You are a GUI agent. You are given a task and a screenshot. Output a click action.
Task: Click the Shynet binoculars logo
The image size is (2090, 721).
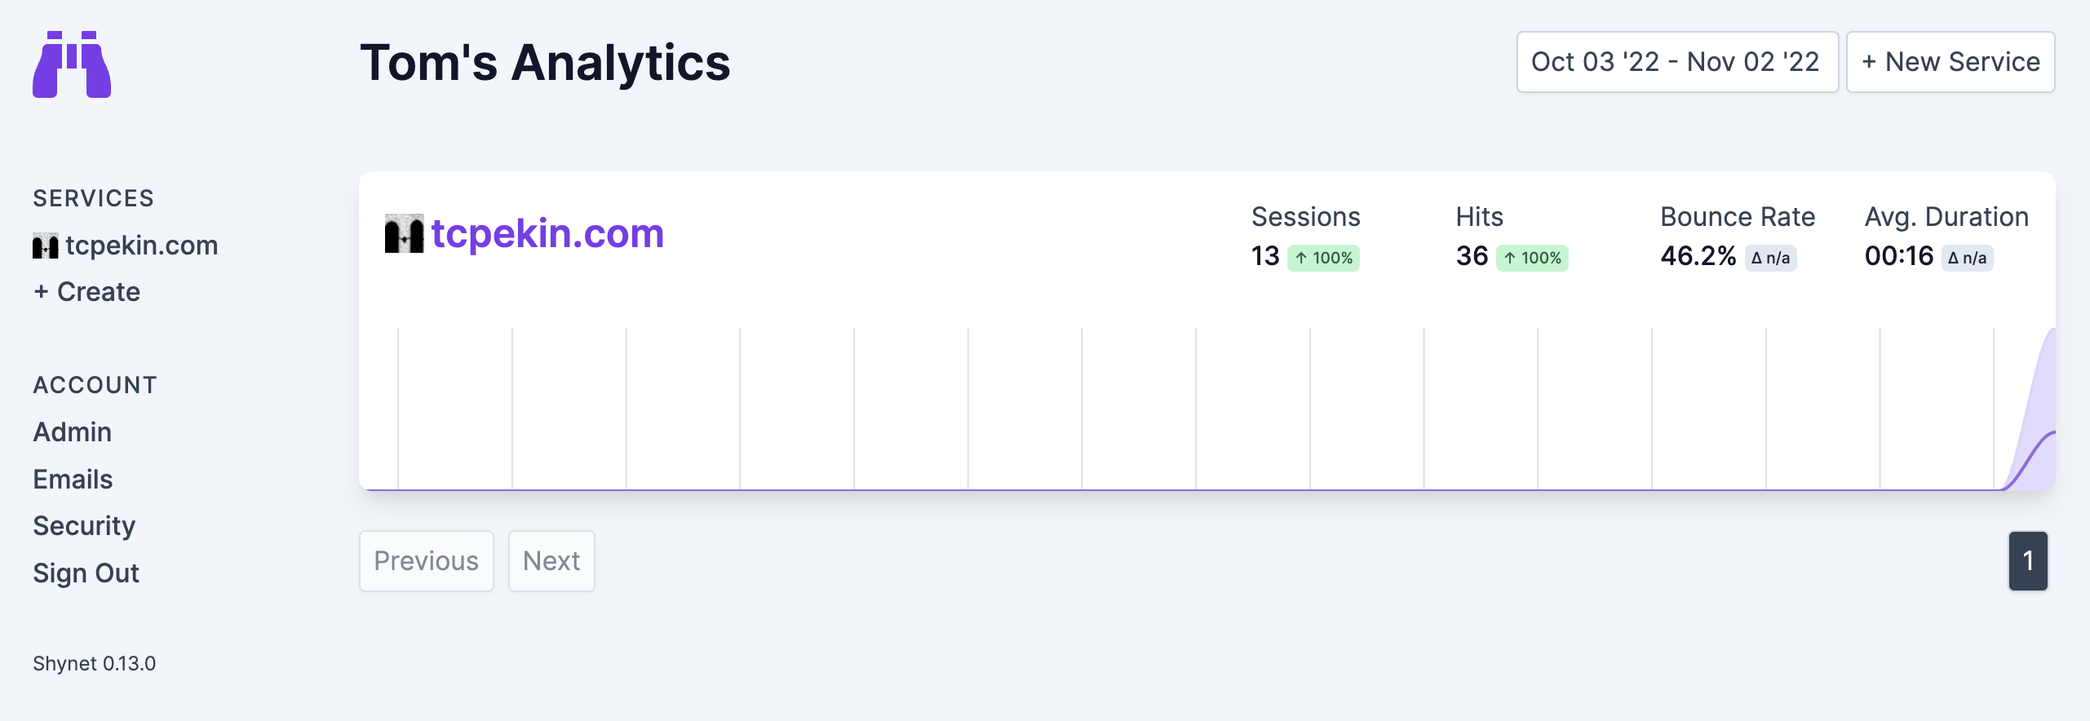72,64
